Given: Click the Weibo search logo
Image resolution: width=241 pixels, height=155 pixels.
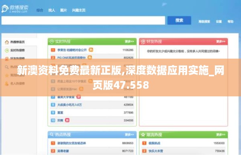Looking at the screenshot, I should point(15,8).
